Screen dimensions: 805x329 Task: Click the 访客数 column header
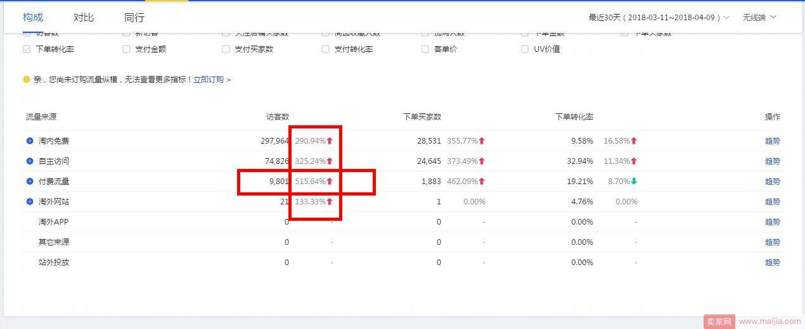click(x=278, y=117)
